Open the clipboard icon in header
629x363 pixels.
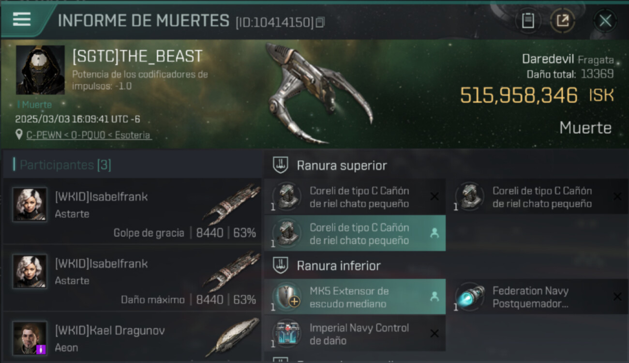(x=528, y=20)
